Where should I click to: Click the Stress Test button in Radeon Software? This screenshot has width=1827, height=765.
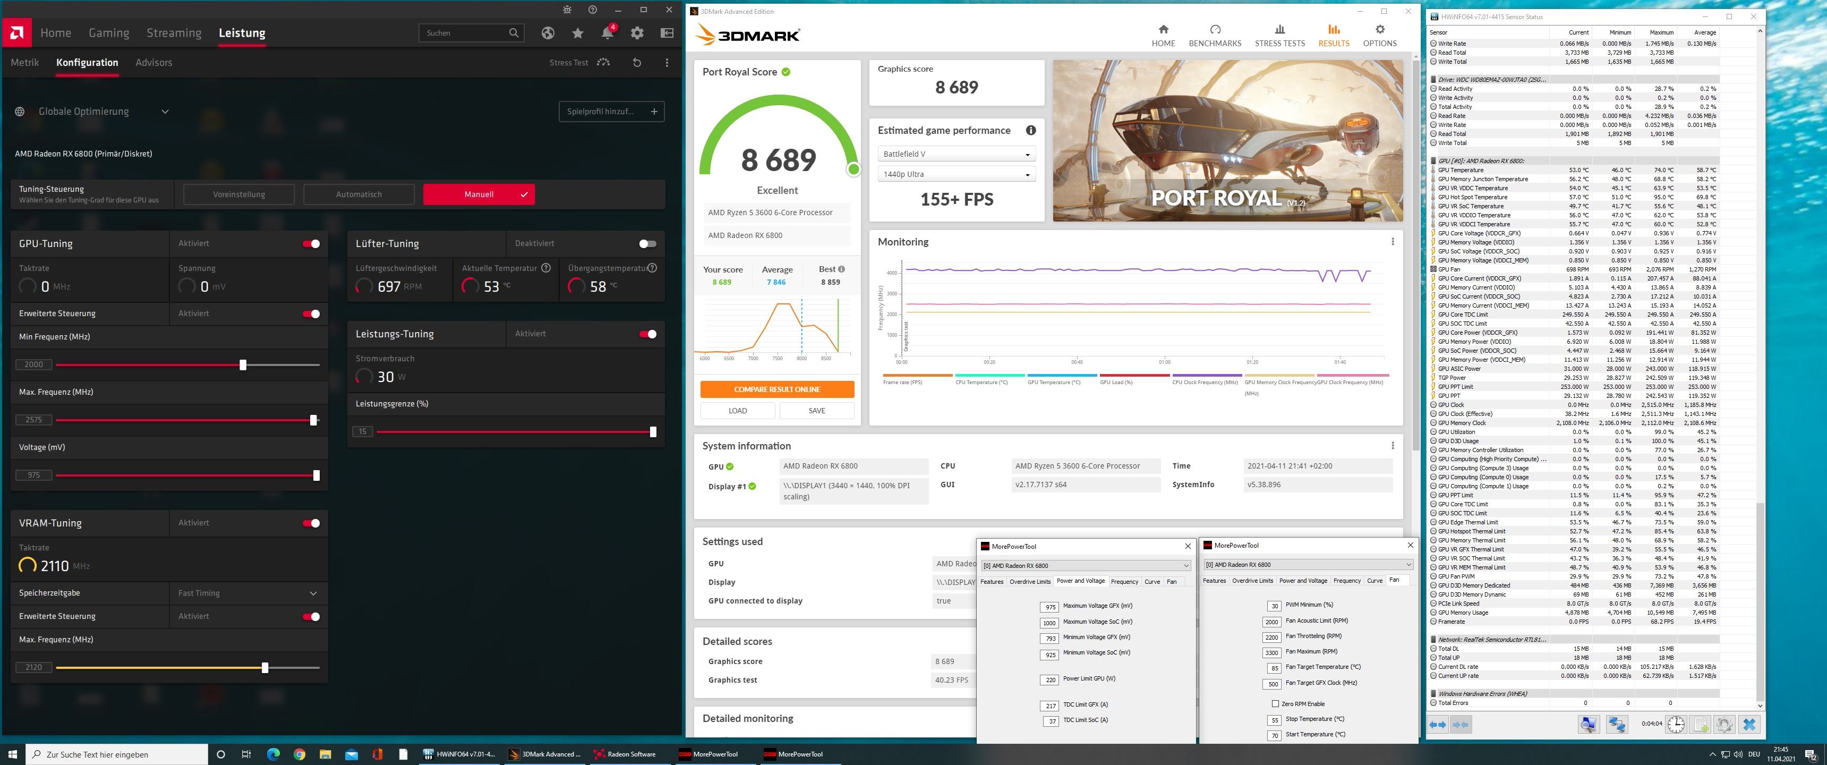(x=579, y=63)
